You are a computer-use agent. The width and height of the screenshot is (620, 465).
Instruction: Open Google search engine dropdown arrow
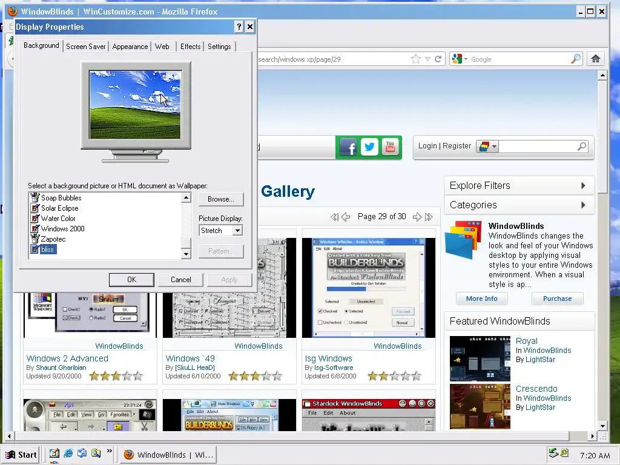[466, 59]
